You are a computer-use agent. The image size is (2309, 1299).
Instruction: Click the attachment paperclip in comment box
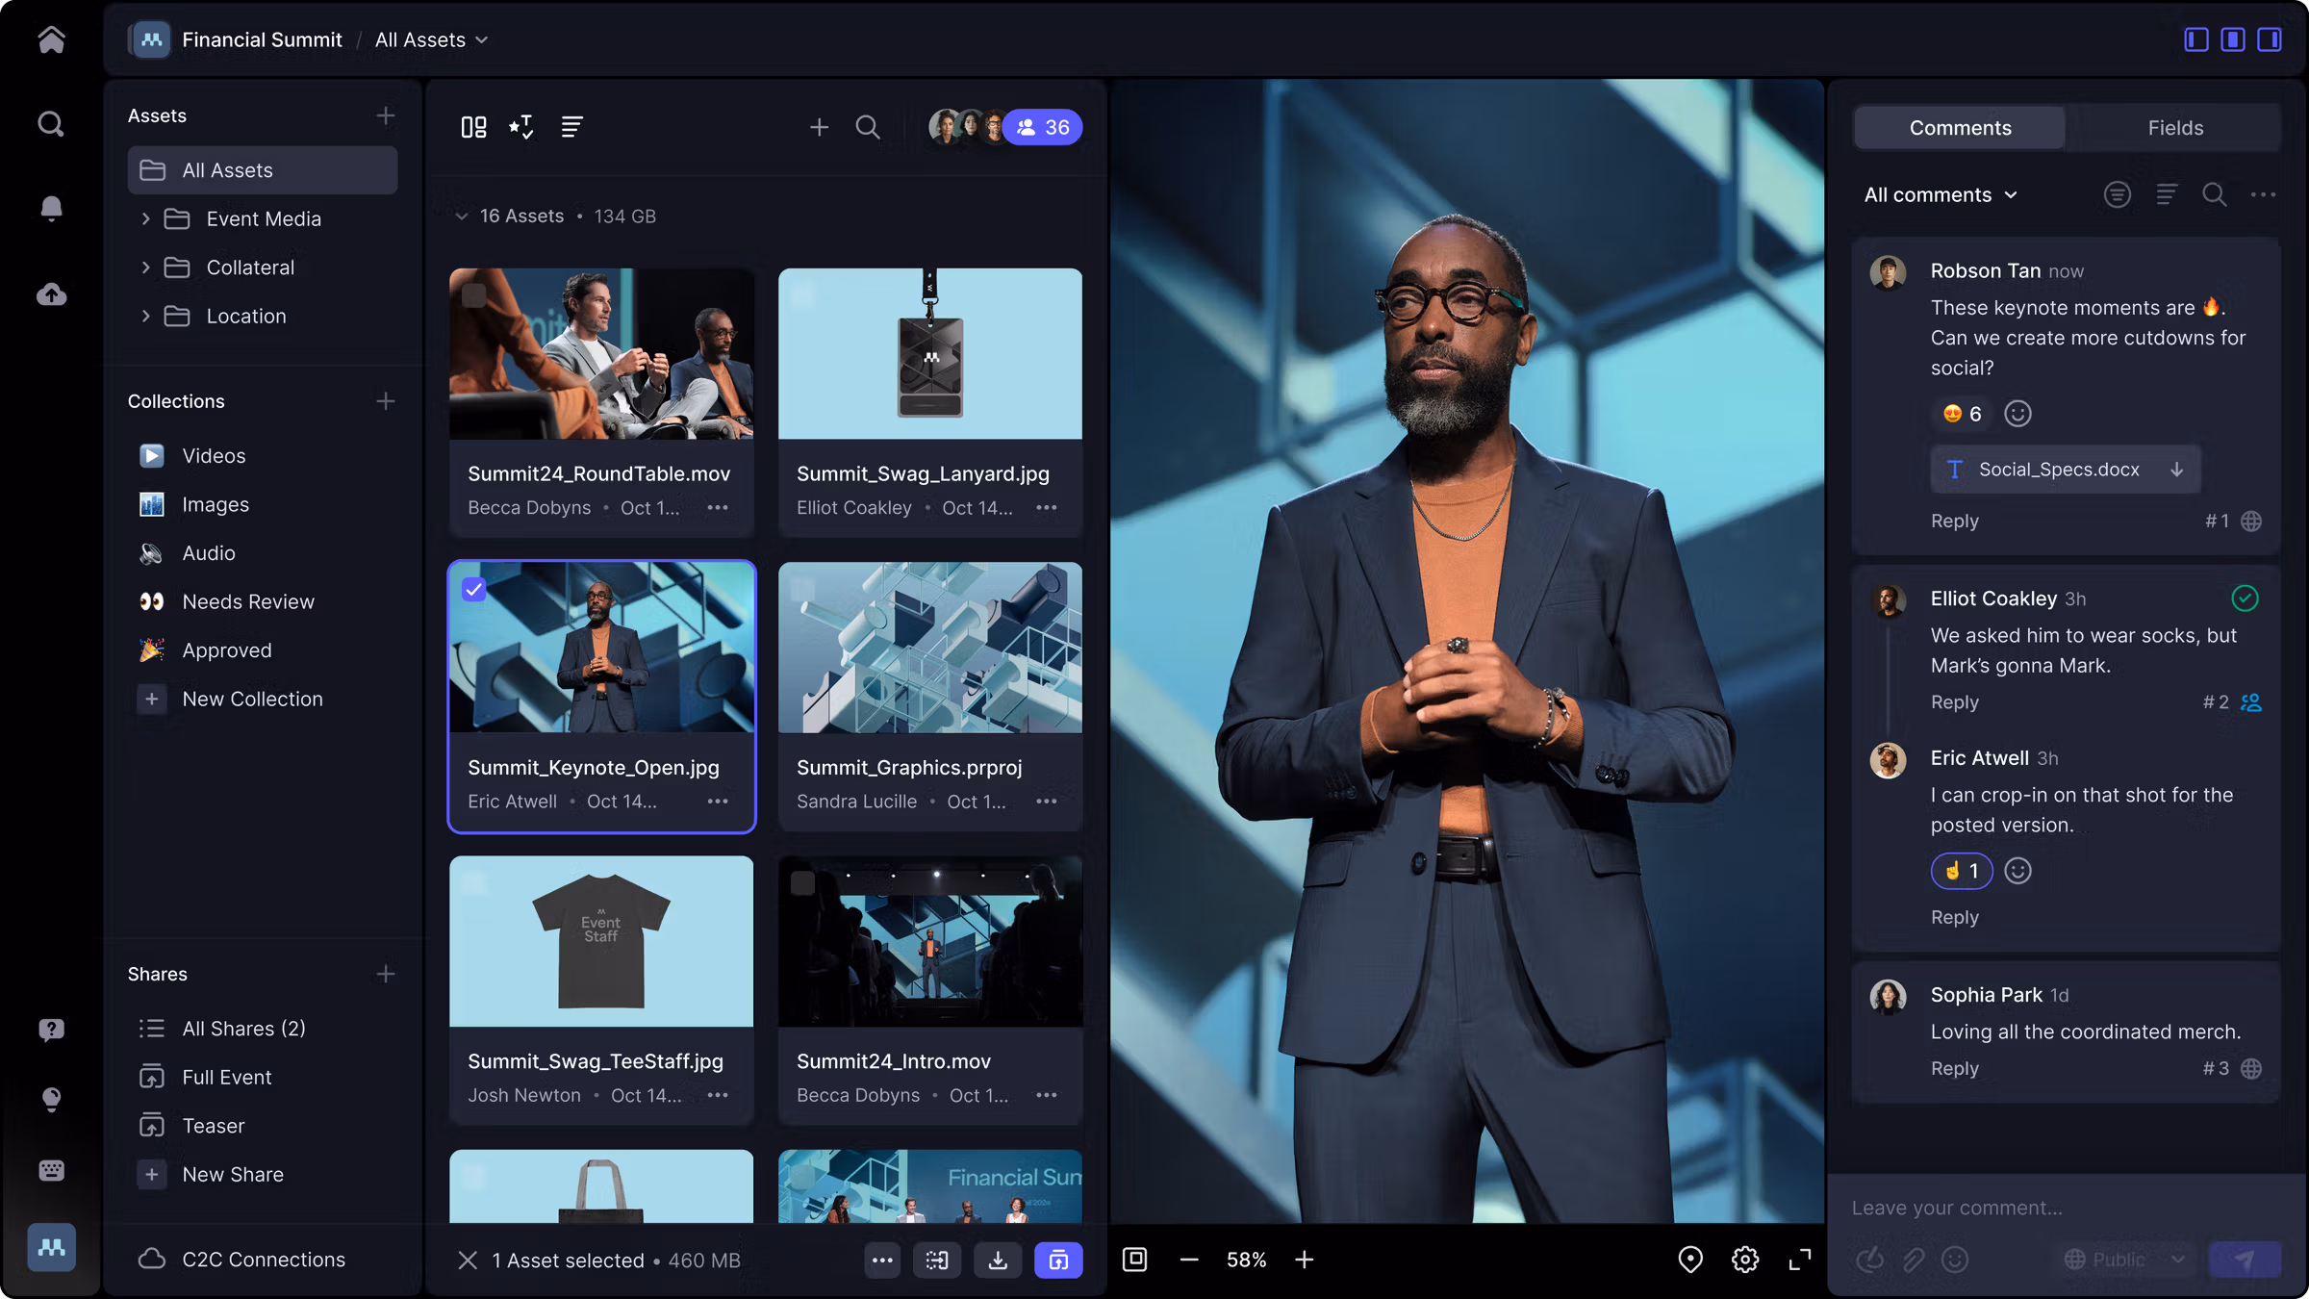tap(1914, 1260)
